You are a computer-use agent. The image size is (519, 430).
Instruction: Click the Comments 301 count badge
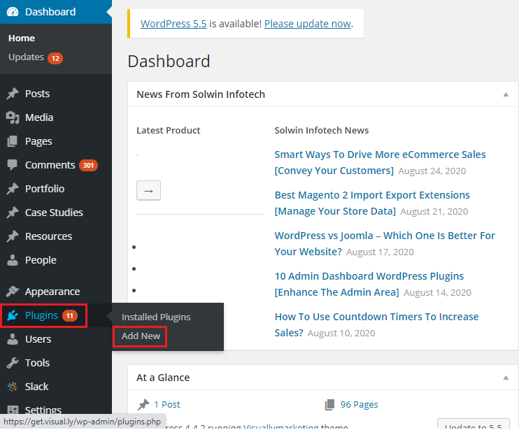(88, 166)
